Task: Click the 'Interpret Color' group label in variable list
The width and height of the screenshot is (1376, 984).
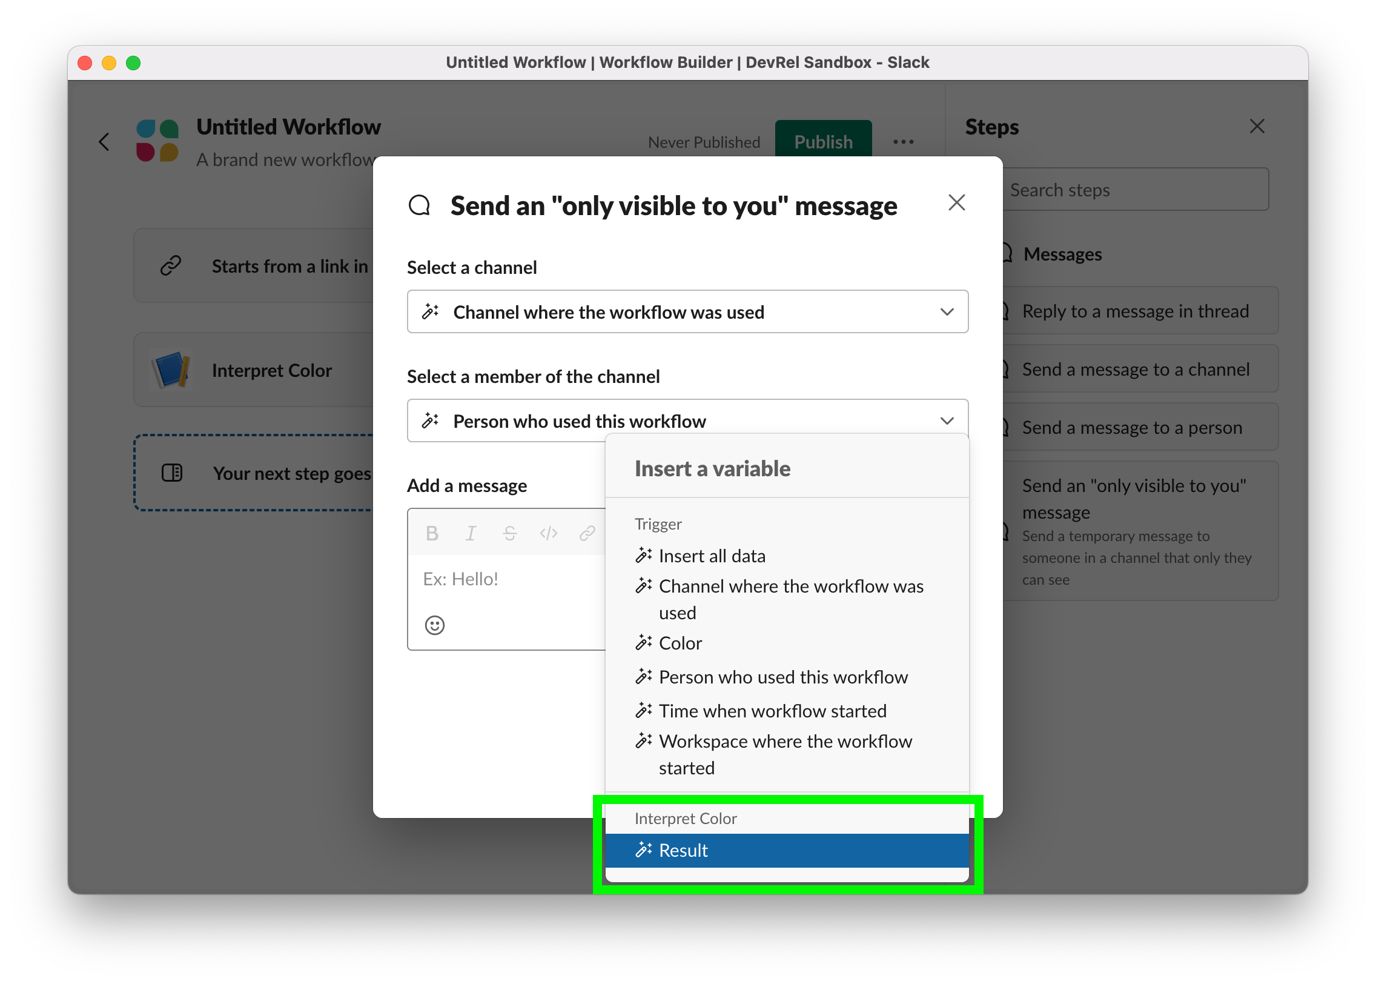Action: pos(686,818)
